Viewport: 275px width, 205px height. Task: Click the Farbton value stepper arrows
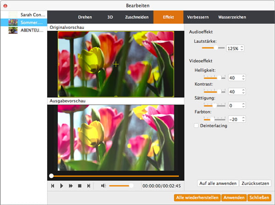243,119
